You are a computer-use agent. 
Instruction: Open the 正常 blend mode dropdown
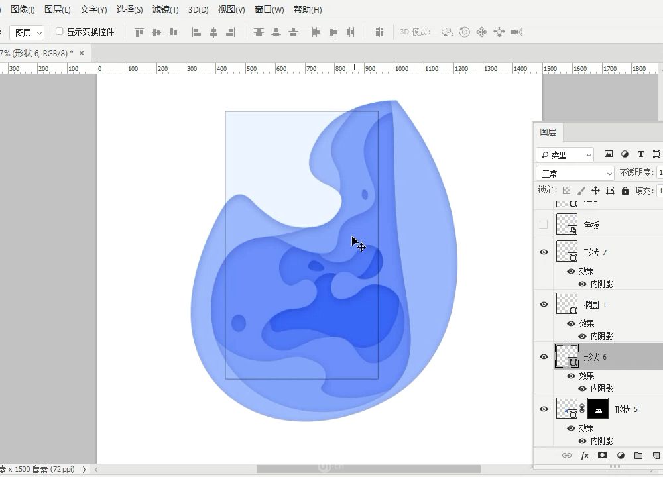pyautogui.click(x=575, y=173)
